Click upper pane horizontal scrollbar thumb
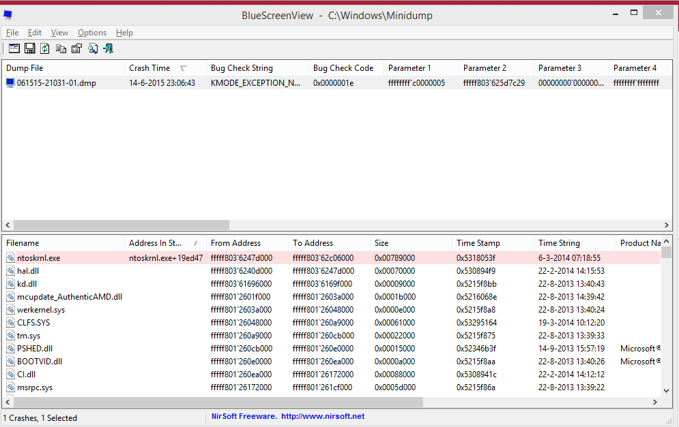 coord(121,225)
